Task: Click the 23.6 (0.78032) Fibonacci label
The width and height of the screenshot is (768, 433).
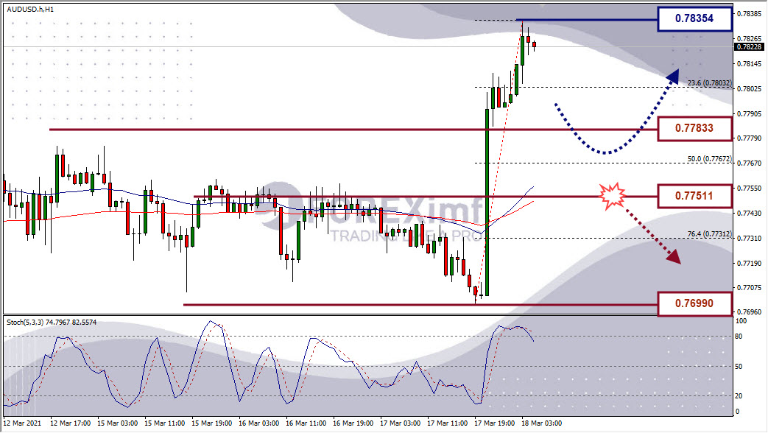Action: [x=709, y=83]
